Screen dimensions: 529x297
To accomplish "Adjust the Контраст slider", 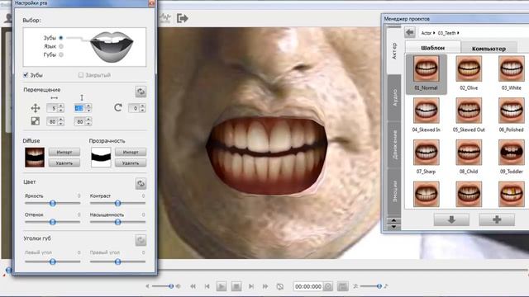I will (117, 203).
